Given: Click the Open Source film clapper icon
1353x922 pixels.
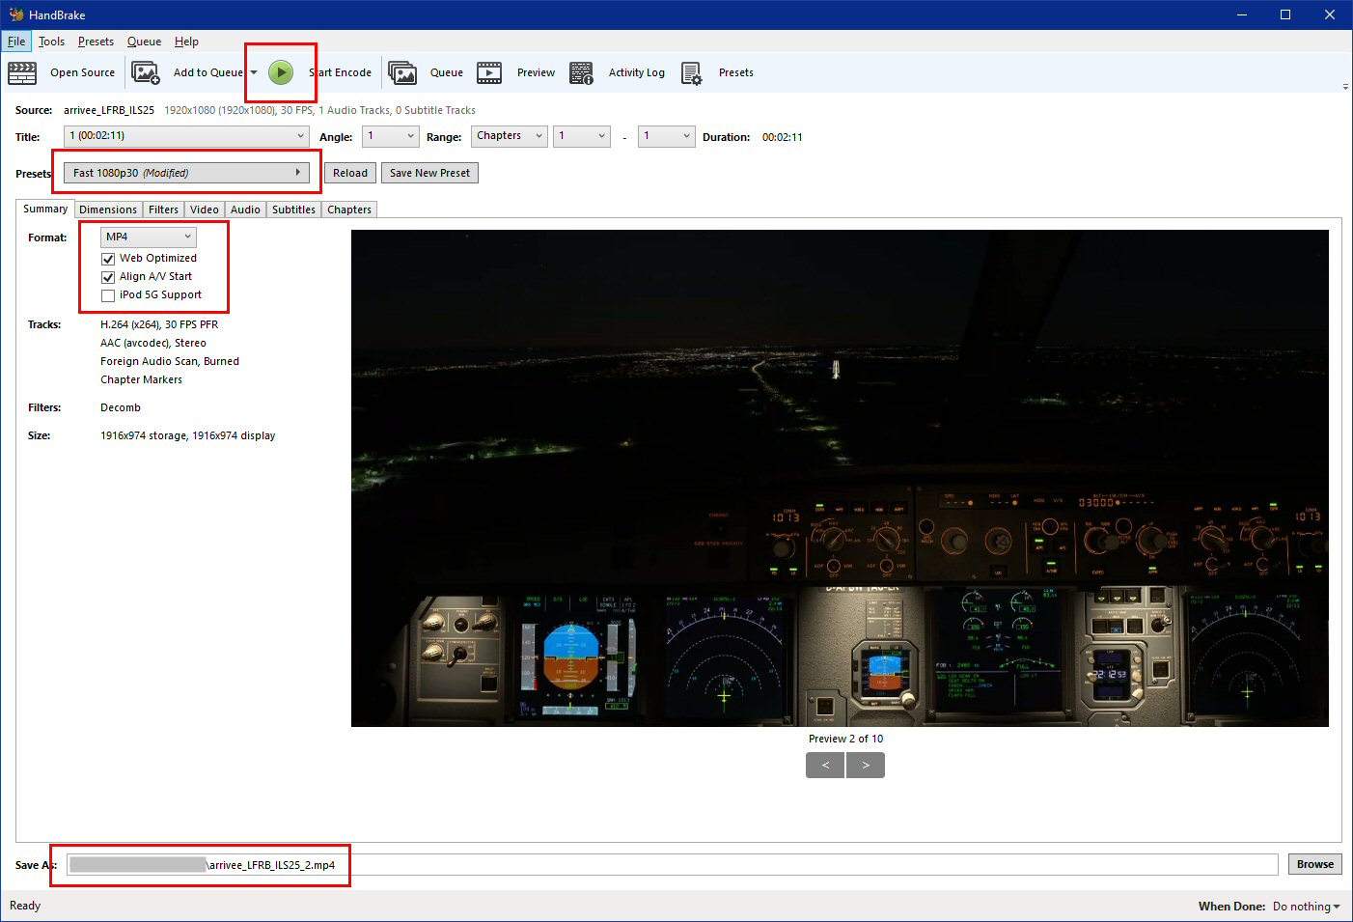Looking at the screenshot, I should click(22, 72).
